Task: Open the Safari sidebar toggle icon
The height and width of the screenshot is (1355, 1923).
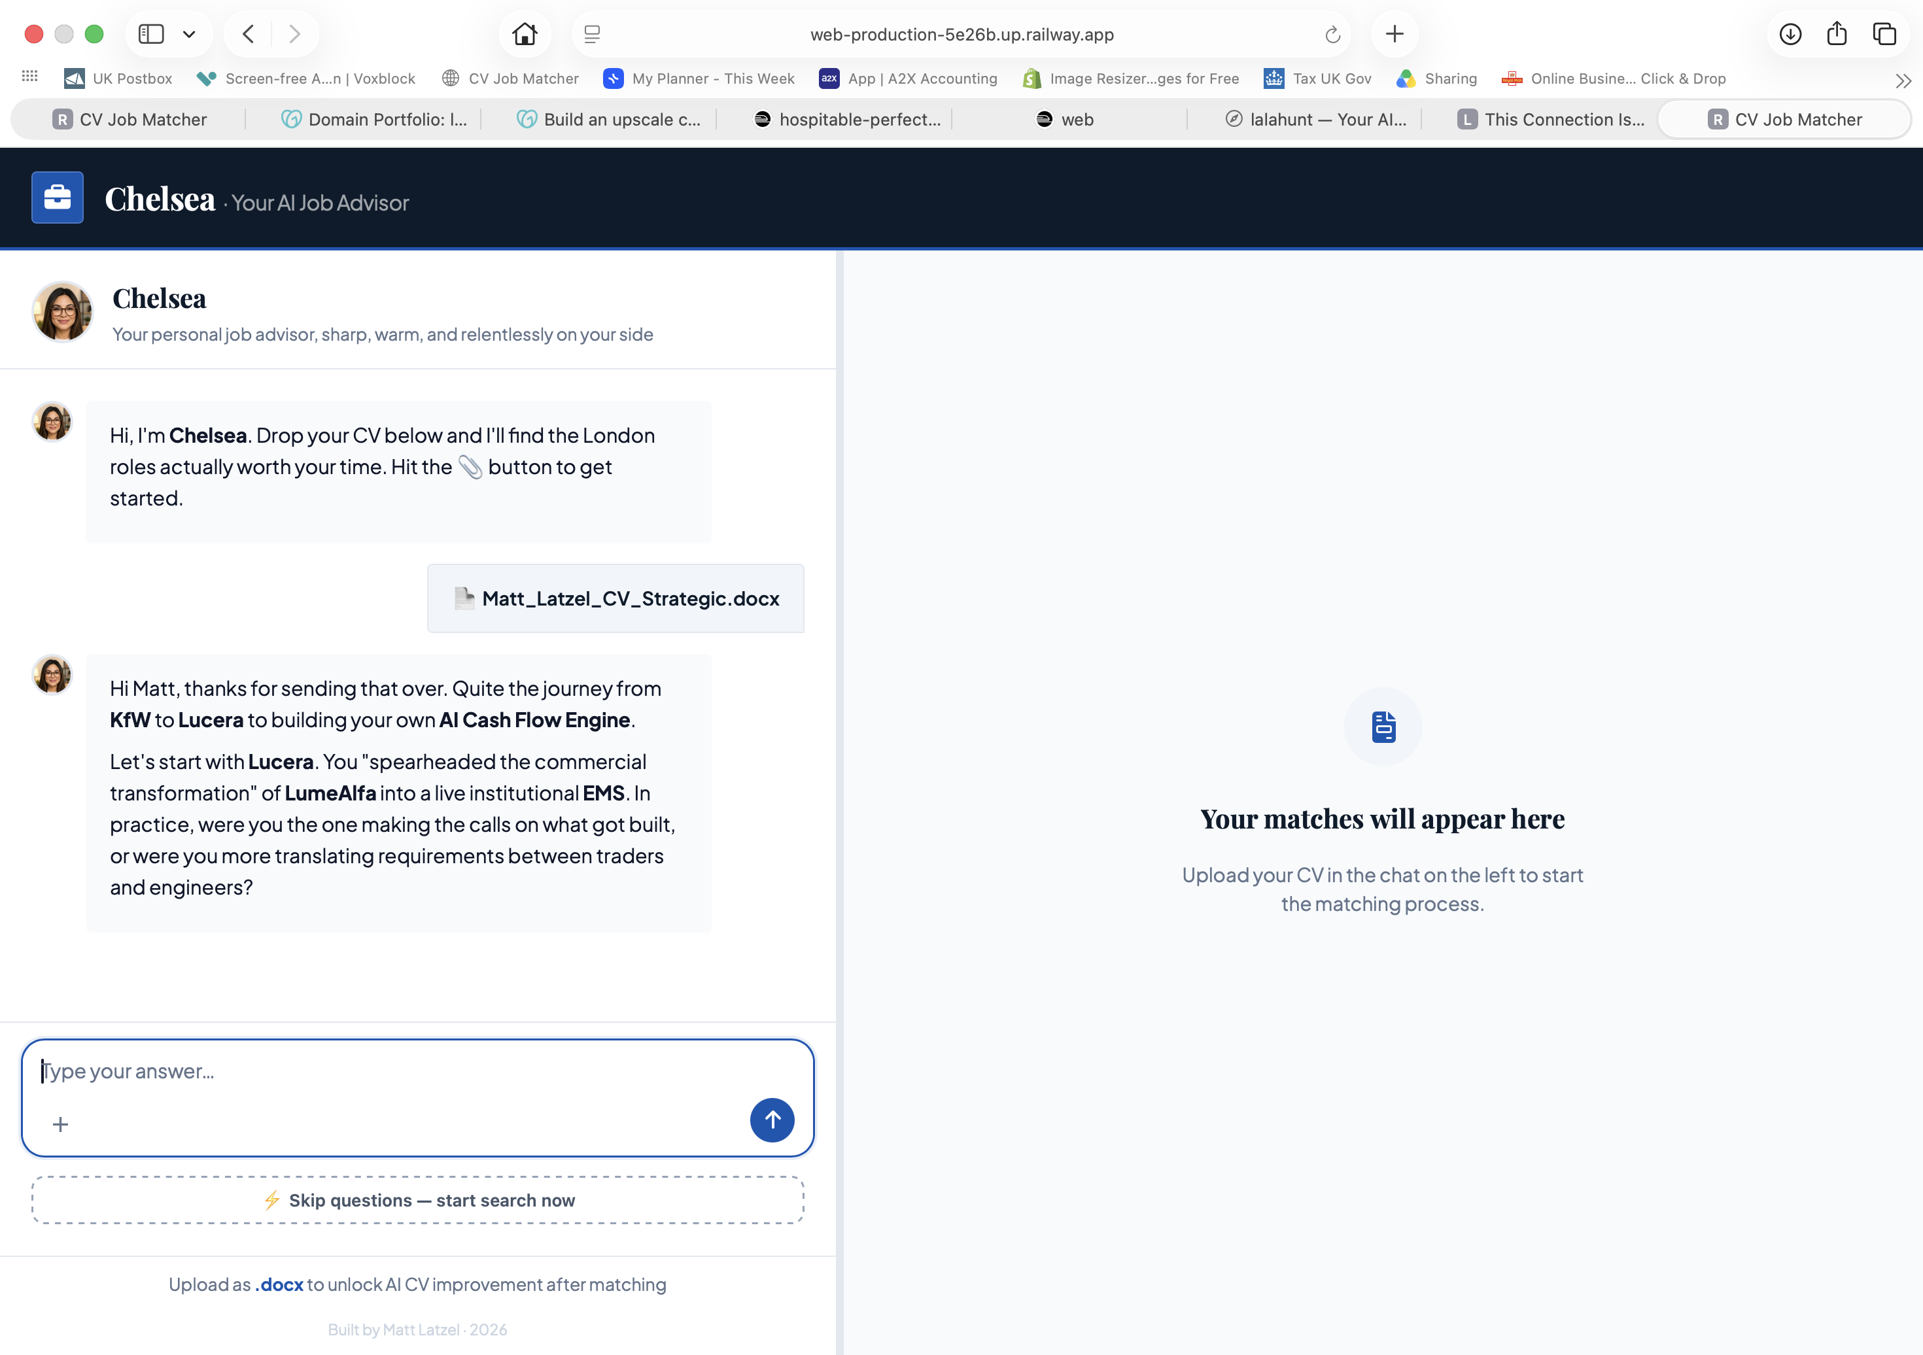Action: point(150,35)
